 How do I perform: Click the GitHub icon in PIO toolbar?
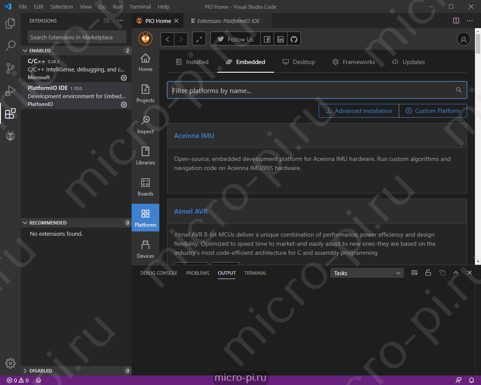(x=294, y=39)
